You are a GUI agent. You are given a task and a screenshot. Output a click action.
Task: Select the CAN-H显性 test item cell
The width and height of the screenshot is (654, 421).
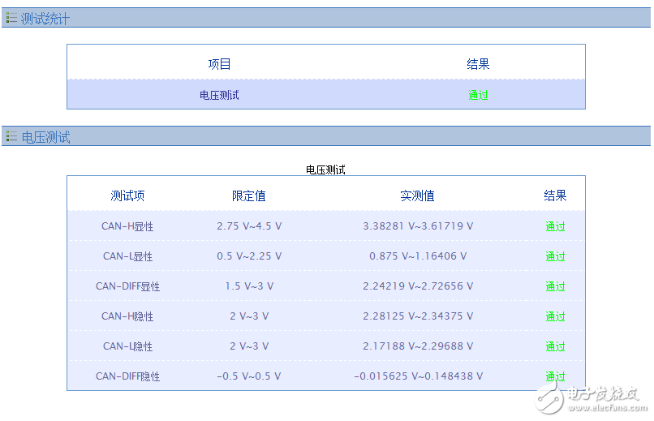coord(127,226)
